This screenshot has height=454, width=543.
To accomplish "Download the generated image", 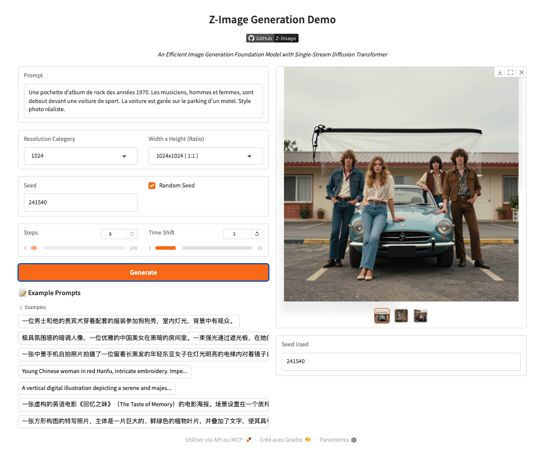I will [x=500, y=72].
